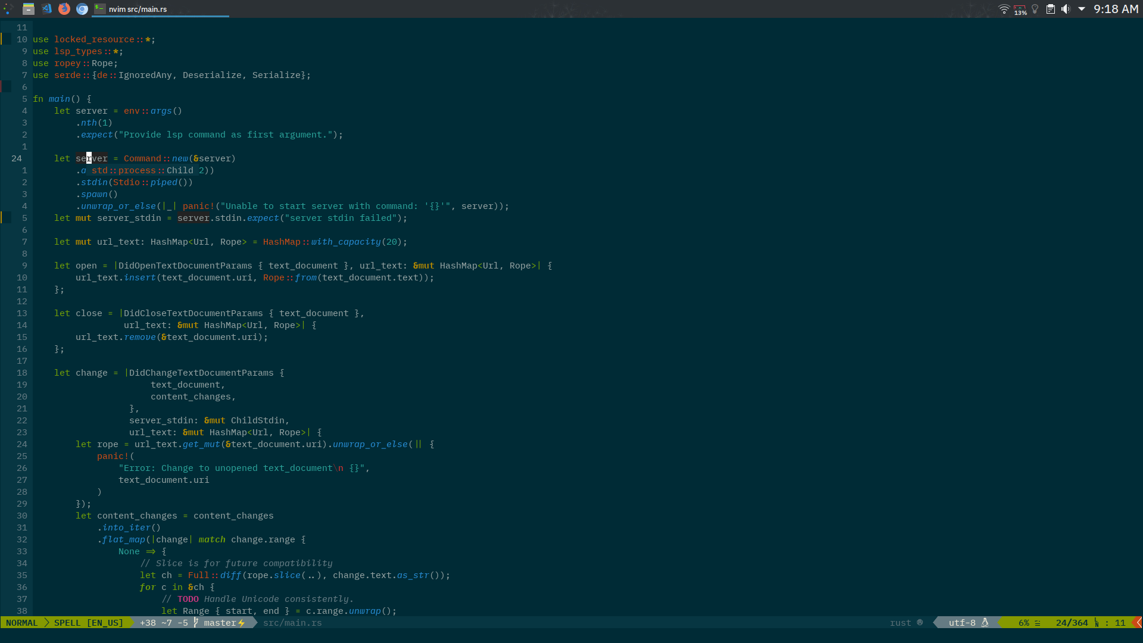Open the file manager from the taskbar

[28, 9]
